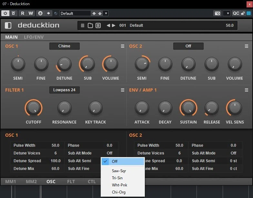Toggle the Quick Controls lock icon
Image resolution: width=253 pixels, height=198 pixels.
click(x=243, y=13)
